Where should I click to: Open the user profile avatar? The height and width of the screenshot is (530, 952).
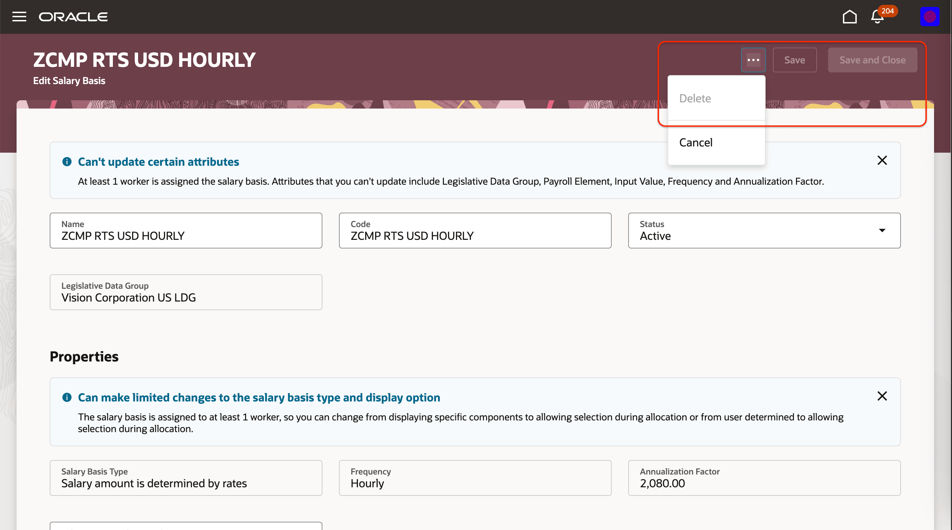tap(929, 17)
